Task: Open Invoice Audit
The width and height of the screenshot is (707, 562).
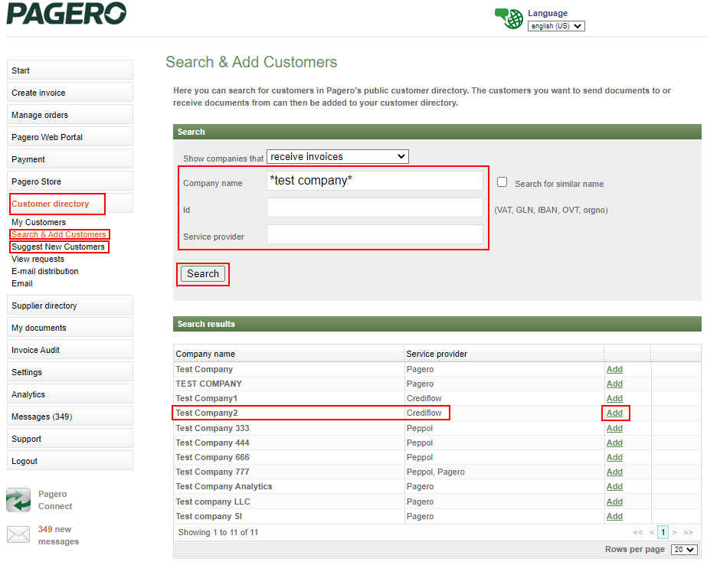Action: coord(70,350)
